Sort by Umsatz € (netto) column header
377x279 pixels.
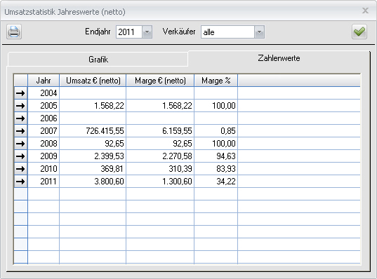click(x=93, y=81)
